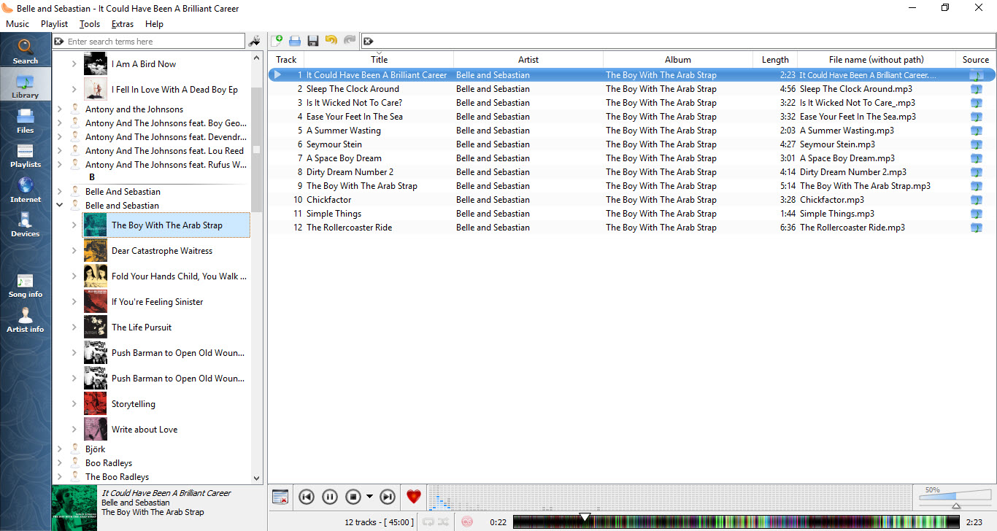The height and width of the screenshot is (531, 997).
Task: Toggle Last.fm scrobbling button
Action: (467, 522)
